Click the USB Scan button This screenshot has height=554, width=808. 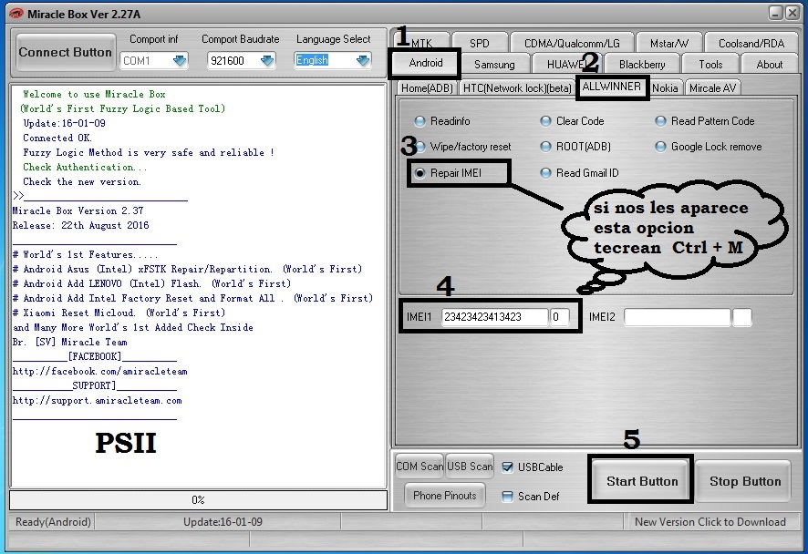click(x=470, y=467)
